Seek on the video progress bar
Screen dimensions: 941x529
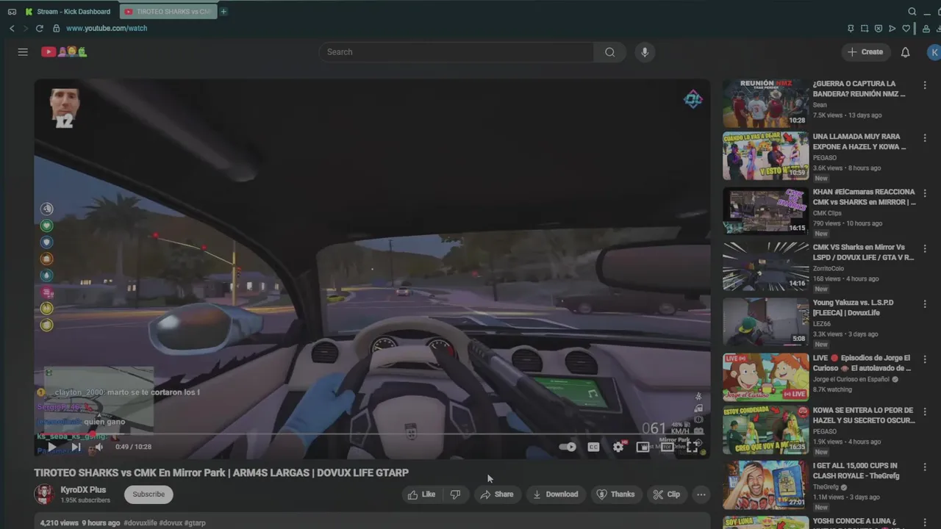coord(372,433)
